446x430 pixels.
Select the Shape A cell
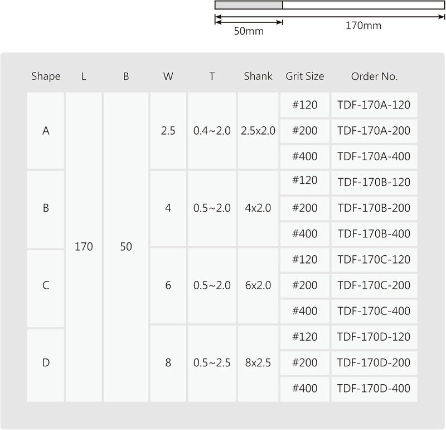(46, 131)
